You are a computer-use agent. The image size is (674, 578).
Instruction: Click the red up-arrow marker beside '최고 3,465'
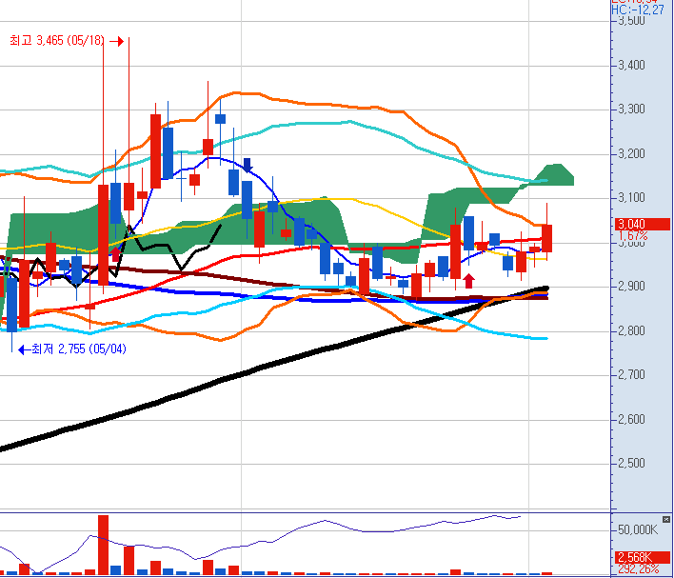116,41
